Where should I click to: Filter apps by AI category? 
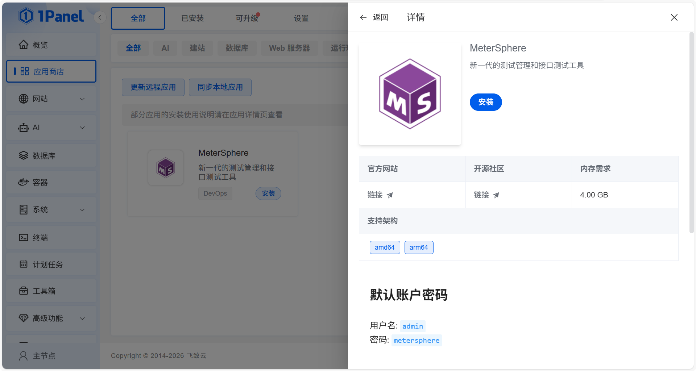(x=165, y=48)
